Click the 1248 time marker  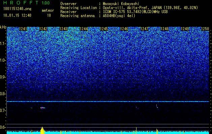[165, 29]
